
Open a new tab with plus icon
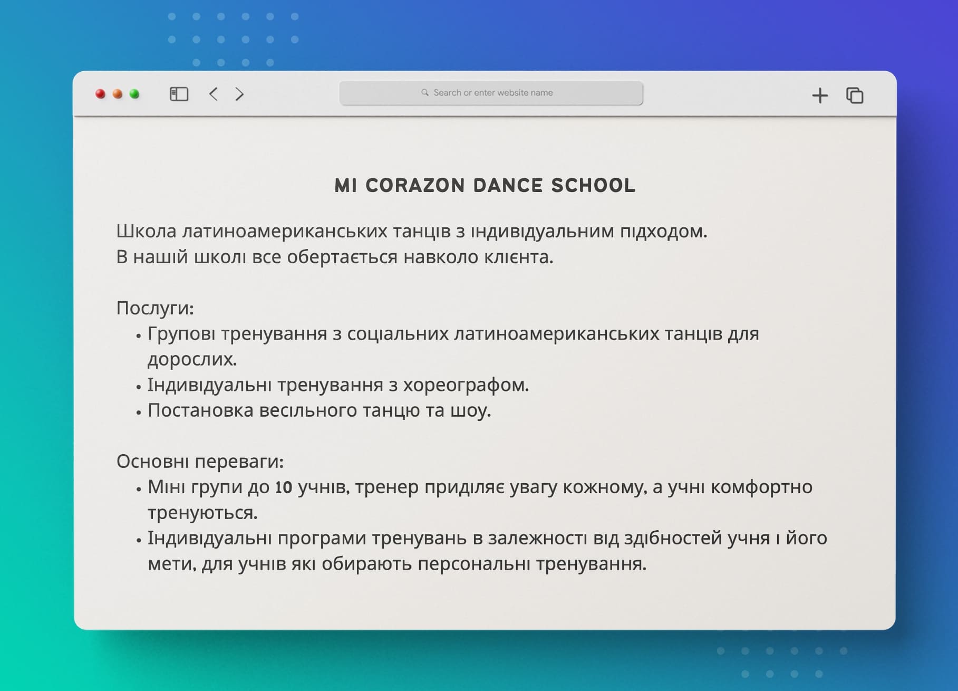(x=819, y=95)
